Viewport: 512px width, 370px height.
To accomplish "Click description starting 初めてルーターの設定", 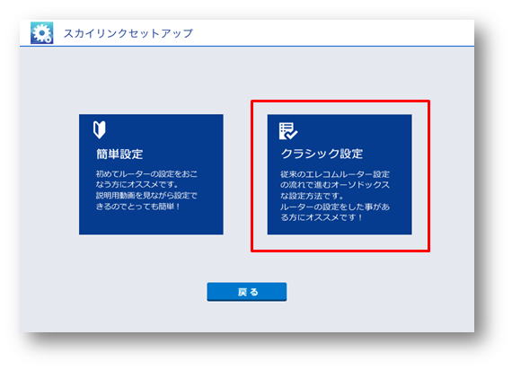I will (146, 190).
